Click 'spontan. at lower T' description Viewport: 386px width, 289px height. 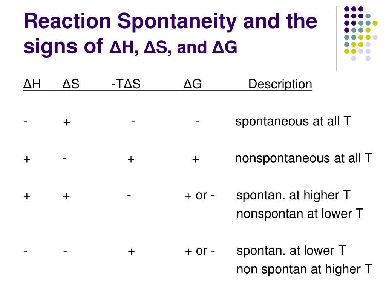point(291,251)
